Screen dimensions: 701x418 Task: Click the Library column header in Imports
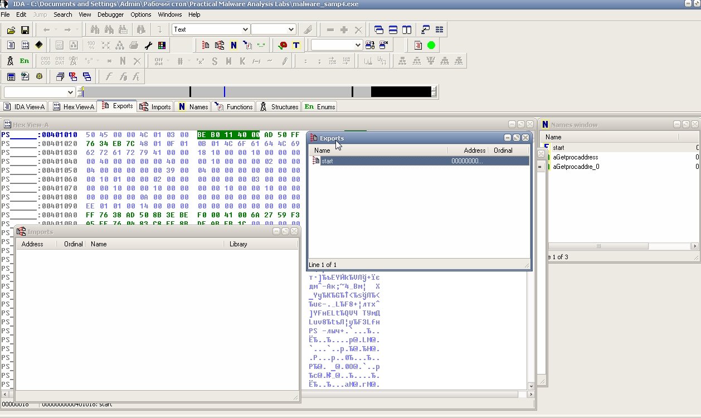tap(238, 244)
